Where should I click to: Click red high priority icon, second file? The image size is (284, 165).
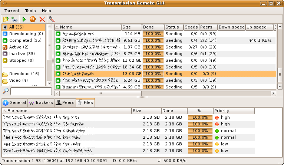point(217,124)
